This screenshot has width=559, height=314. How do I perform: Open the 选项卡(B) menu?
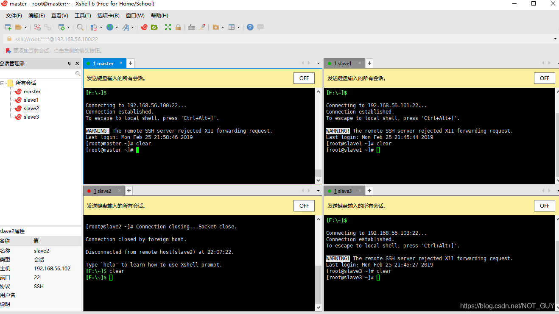click(109, 16)
